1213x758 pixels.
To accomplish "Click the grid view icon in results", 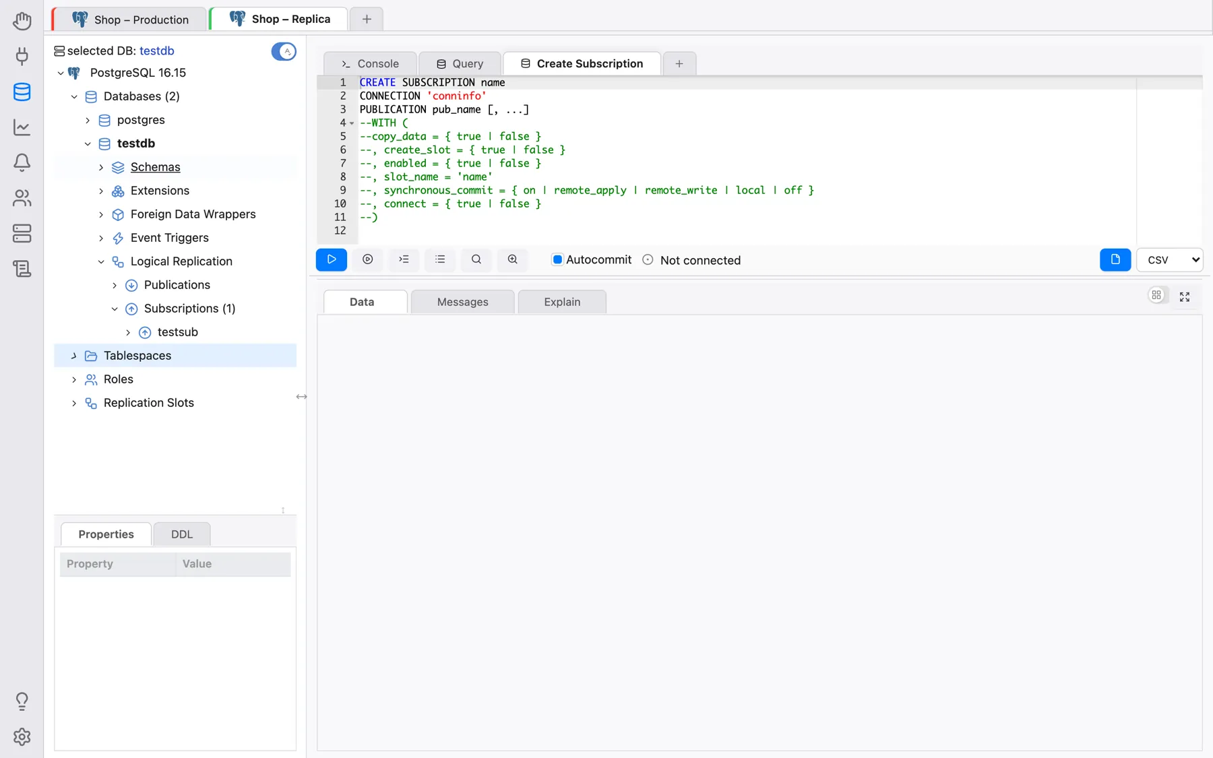I will click(x=1156, y=295).
